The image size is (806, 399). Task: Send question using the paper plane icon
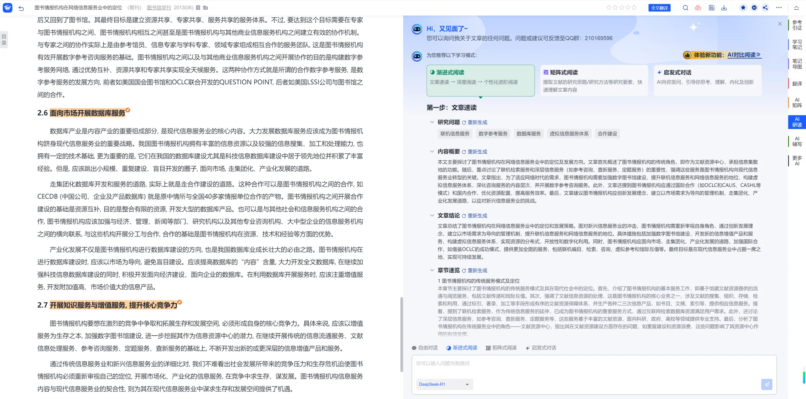click(x=766, y=385)
